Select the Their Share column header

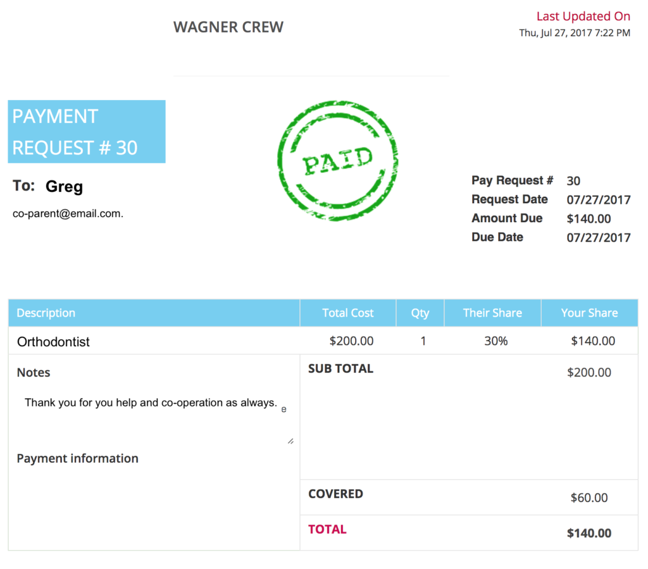tap(492, 313)
